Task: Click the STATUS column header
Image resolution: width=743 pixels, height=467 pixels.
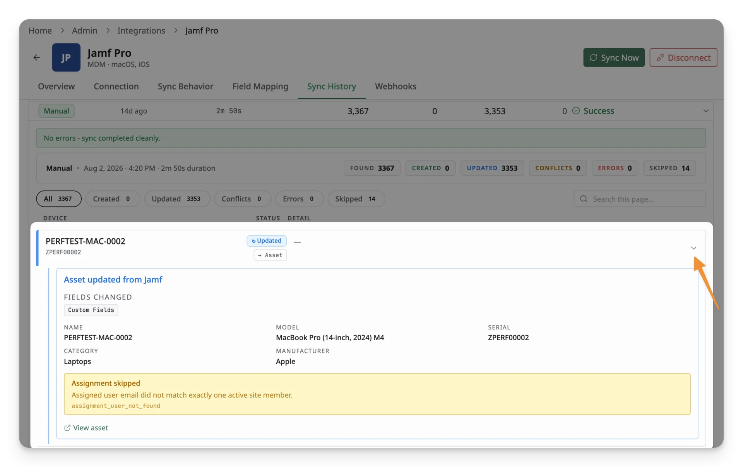Action: tap(268, 218)
